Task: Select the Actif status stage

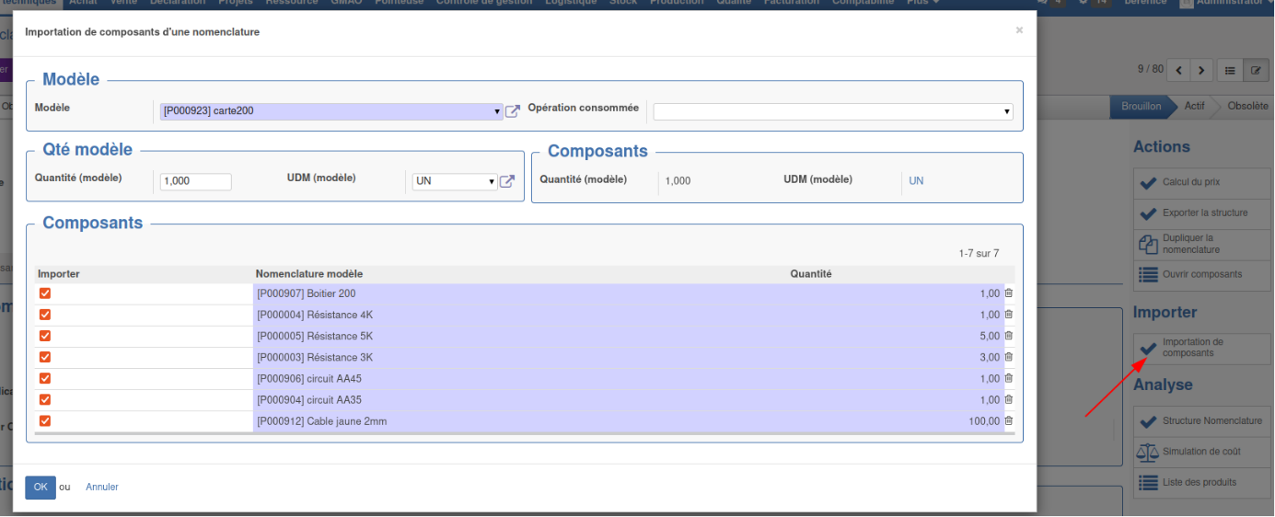Action: (1194, 106)
